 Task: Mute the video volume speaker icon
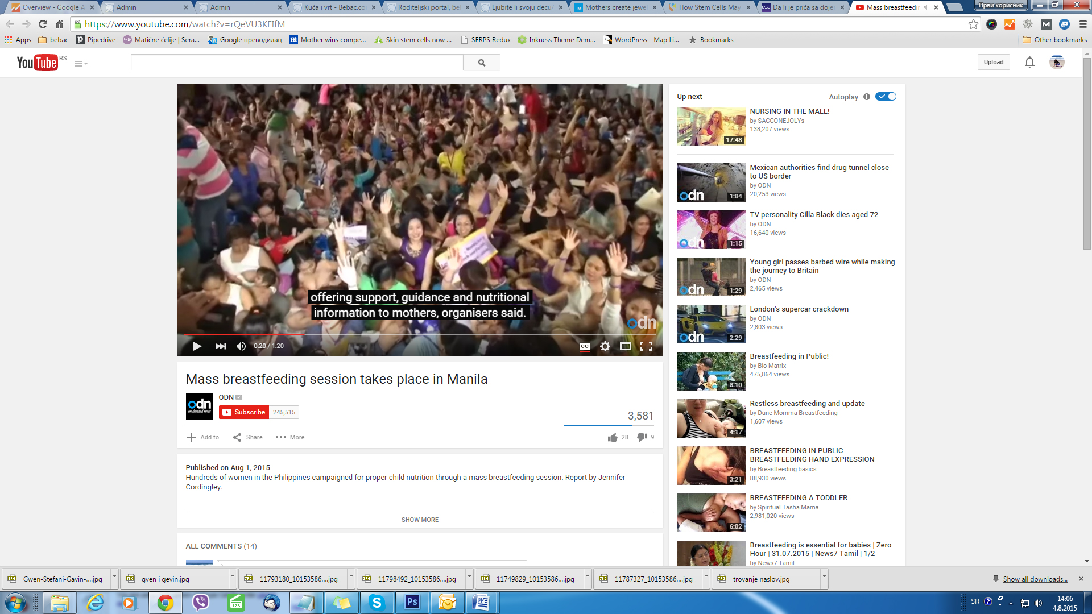click(x=241, y=346)
